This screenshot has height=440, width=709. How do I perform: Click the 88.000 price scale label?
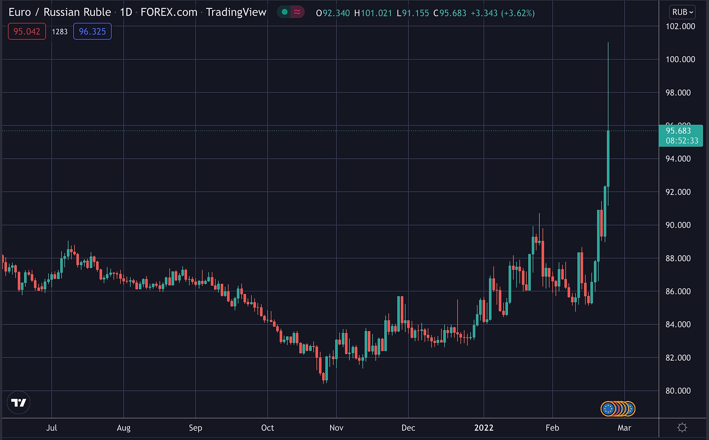click(678, 258)
